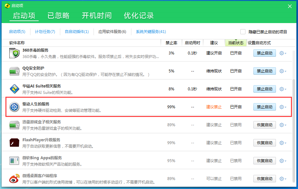The width and height of the screenshot is (298, 189).
Task: Click the FlashPlayer 升级服务 icon
Action: (14, 143)
